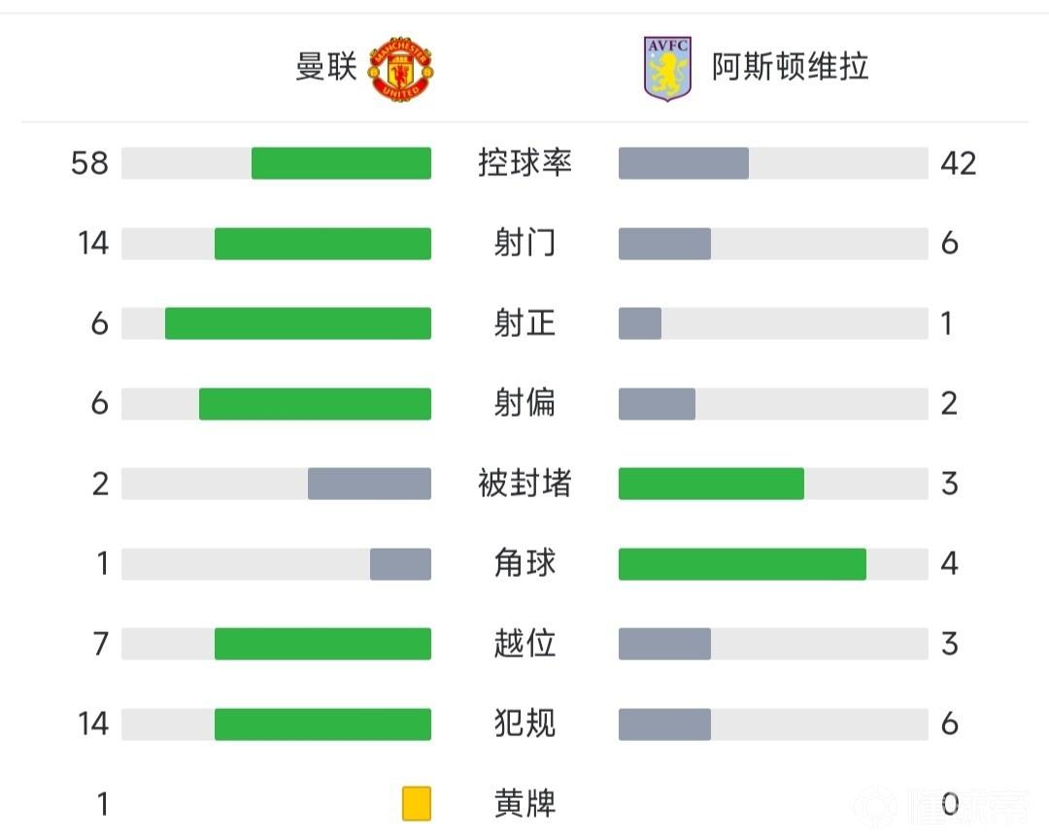Click the yellow card icon

417,804
